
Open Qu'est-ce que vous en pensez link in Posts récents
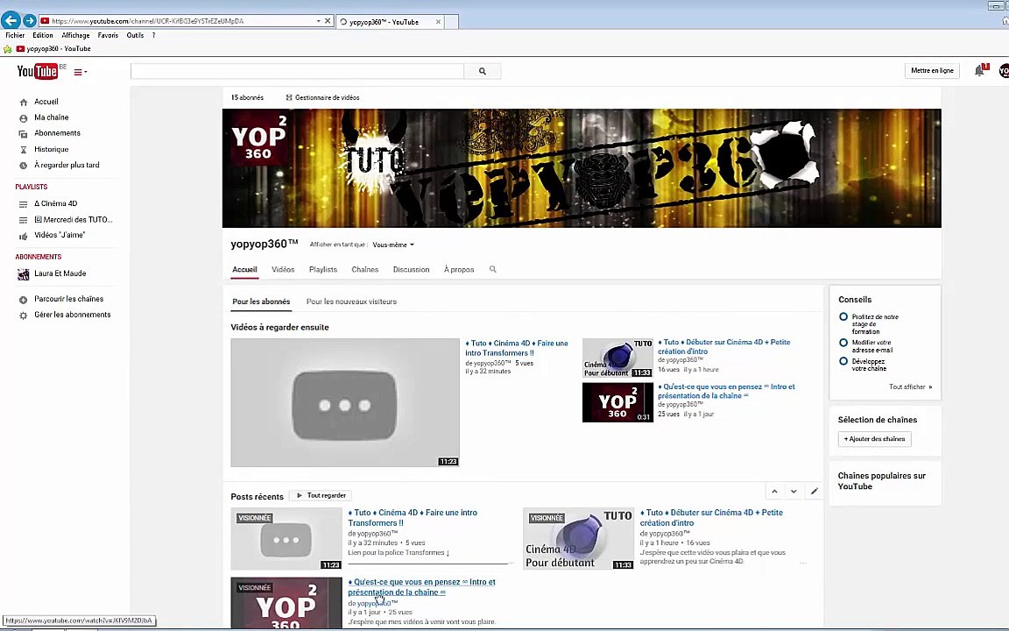pyautogui.click(x=421, y=587)
